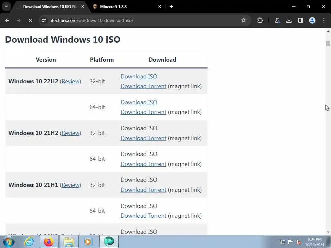Download ISO for 22H2 32-bit
The width and height of the screenshot is (331, 248).
[139, 76]
